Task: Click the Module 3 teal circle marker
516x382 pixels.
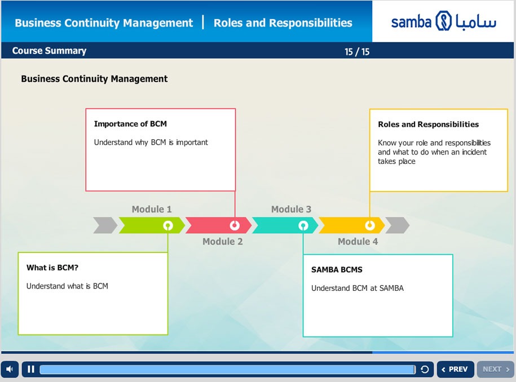Action: click(303, 225)
